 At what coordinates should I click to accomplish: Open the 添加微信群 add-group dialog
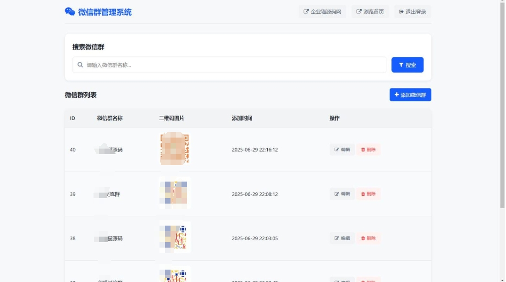click(x=410, y=94)
